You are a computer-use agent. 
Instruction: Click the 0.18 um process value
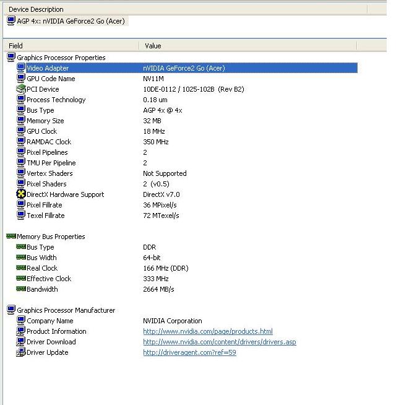[155, 100]
